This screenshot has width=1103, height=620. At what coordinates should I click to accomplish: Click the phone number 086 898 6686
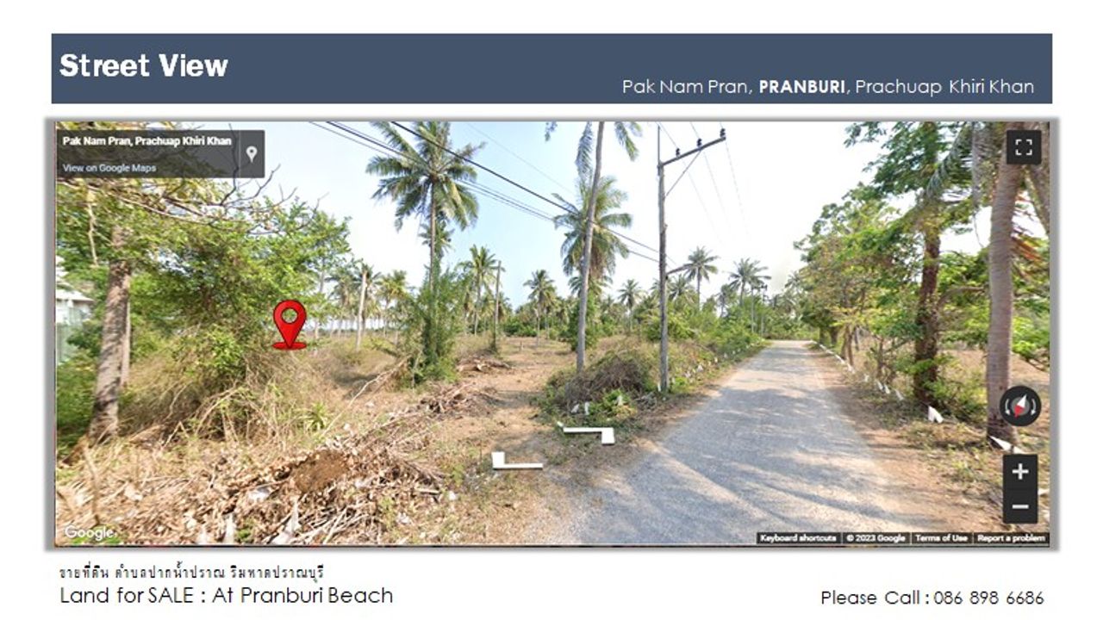tap(988, 598)
